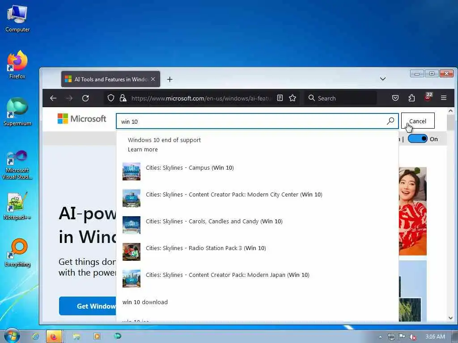The width and height of the screenshot is (458, 343).
Task: Open the Windows Start menu orb
Action: 12,336
